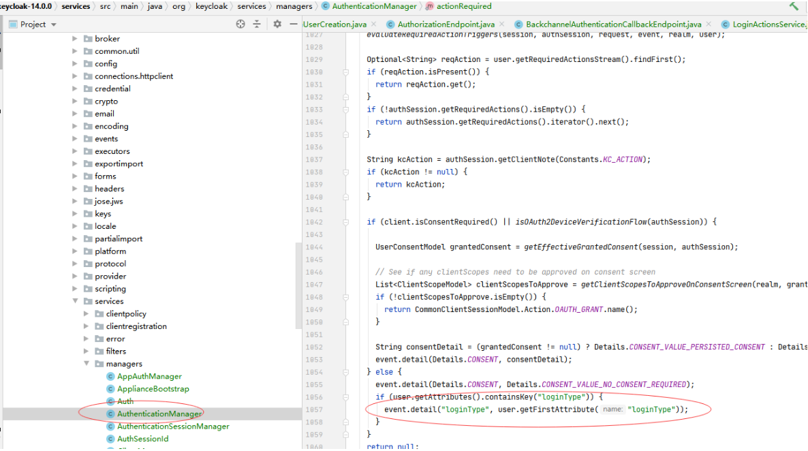Expand the common.util folder
The image size is (808, 451).
(75, 51)
